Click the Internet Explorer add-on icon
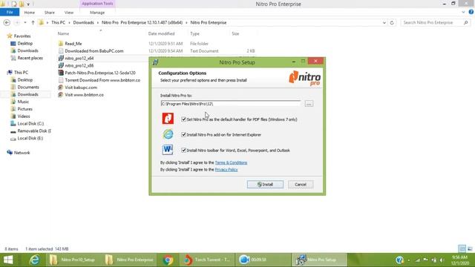The height and width of the screenshot is (267, 475). [x=168, y=133]
